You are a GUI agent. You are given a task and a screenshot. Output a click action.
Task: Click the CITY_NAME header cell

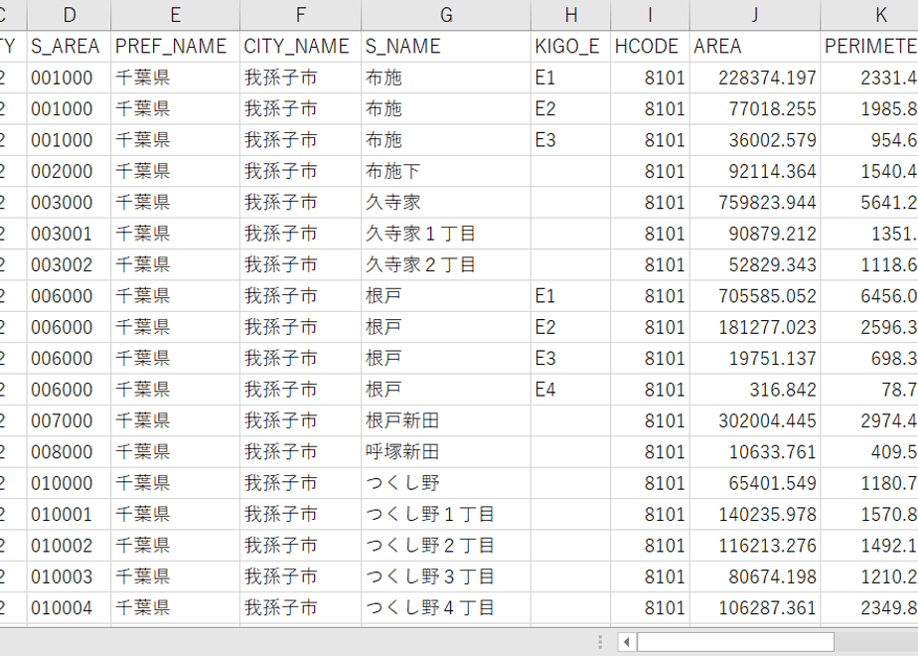(300, 47)
